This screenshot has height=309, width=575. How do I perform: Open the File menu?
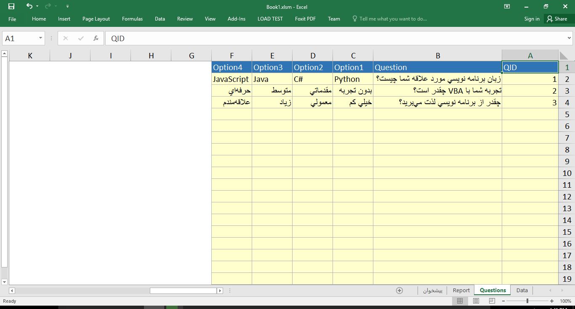click(x=12, y=19)
